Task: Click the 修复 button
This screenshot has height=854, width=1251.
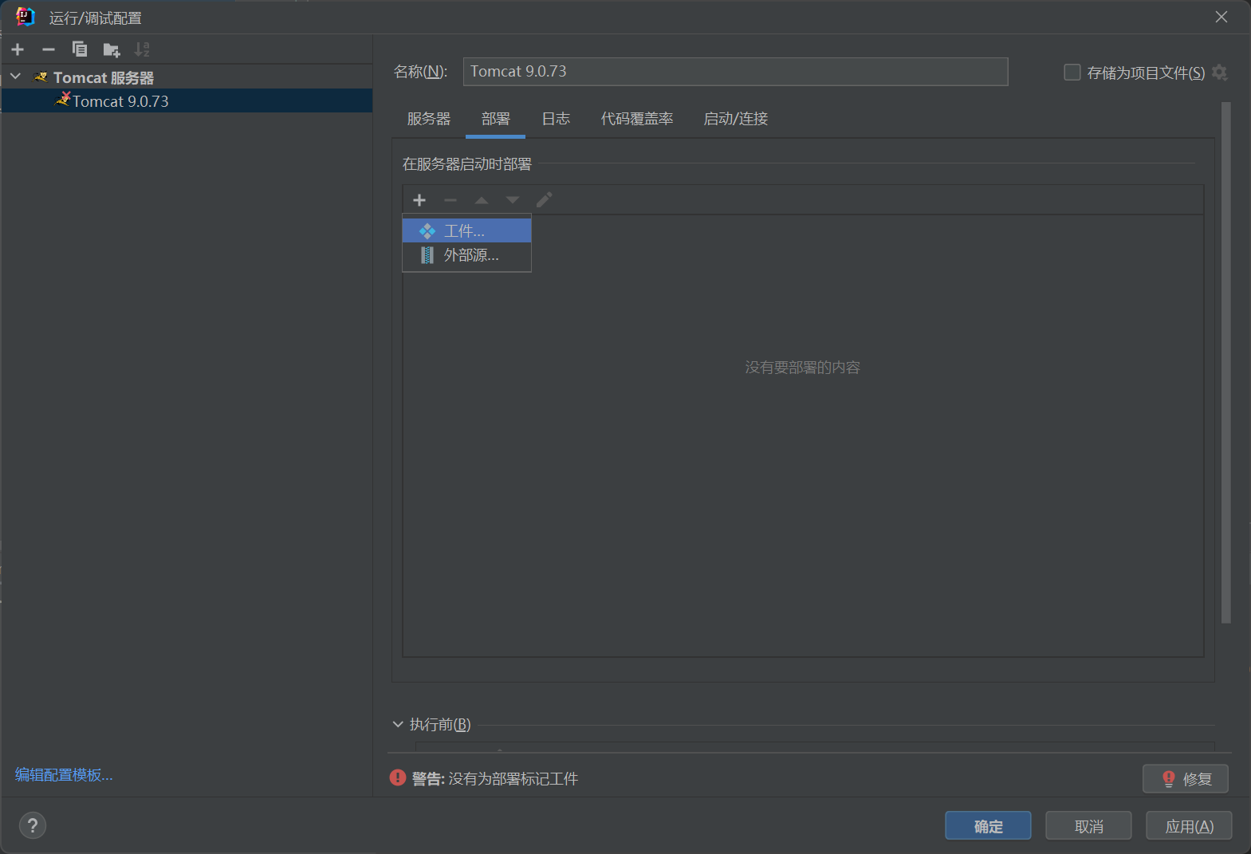Action: pyautogui.click(x=1186, y=778)
